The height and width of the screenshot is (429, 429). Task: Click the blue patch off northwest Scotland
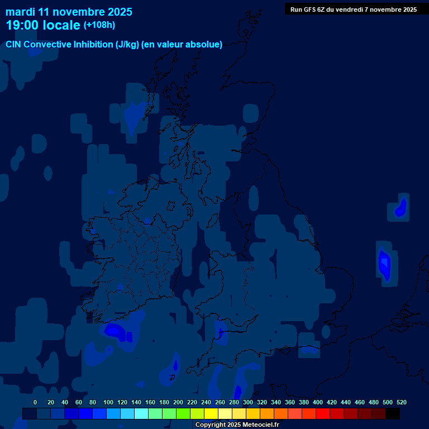[135, 115]
